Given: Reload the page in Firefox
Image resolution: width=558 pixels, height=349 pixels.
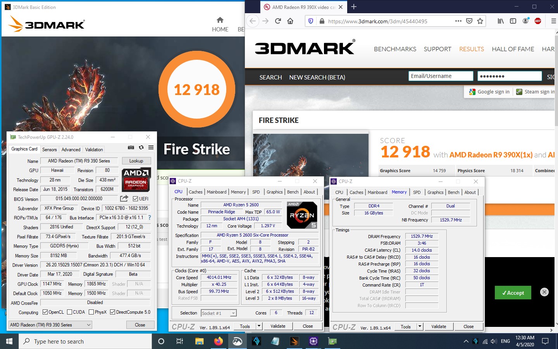Looking at the screenshot, I should [278, 21].
